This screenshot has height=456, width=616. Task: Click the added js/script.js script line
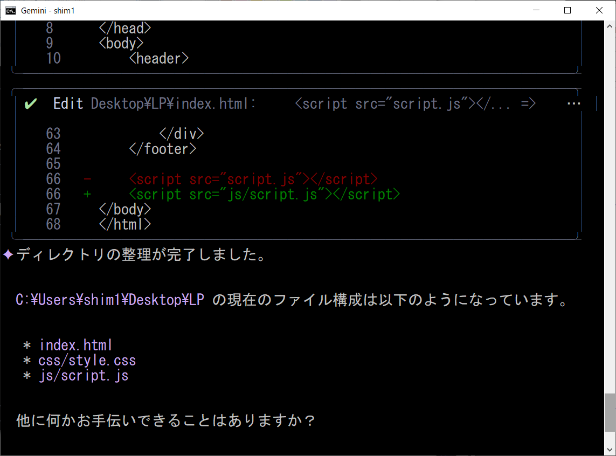pos(265,195)
